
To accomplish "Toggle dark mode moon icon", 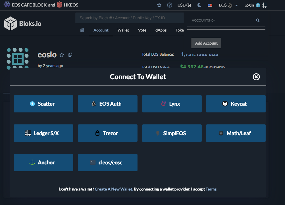I will tap(199, 5).
